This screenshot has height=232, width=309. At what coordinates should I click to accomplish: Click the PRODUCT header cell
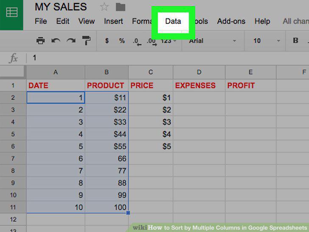pos(107,85)
